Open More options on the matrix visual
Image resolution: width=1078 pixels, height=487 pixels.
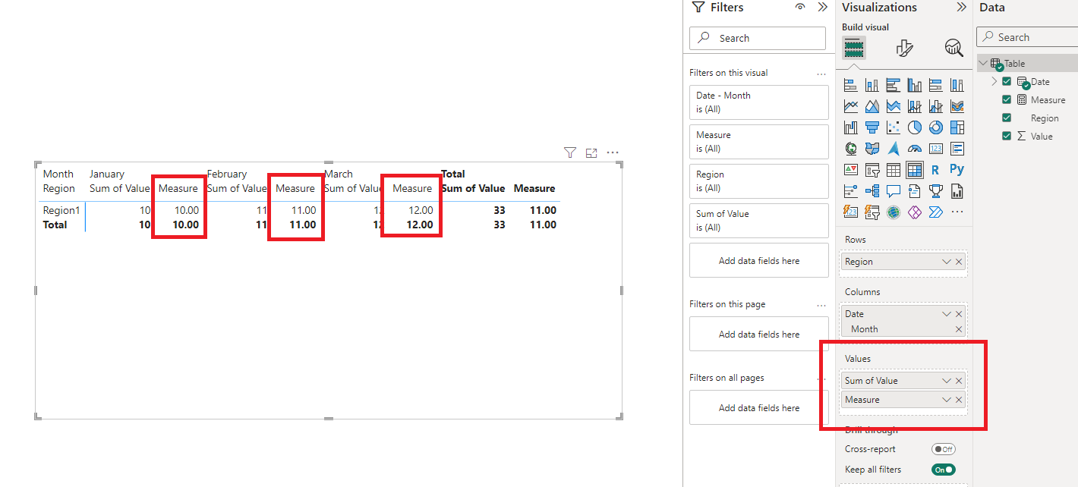(x=613, y=152)
